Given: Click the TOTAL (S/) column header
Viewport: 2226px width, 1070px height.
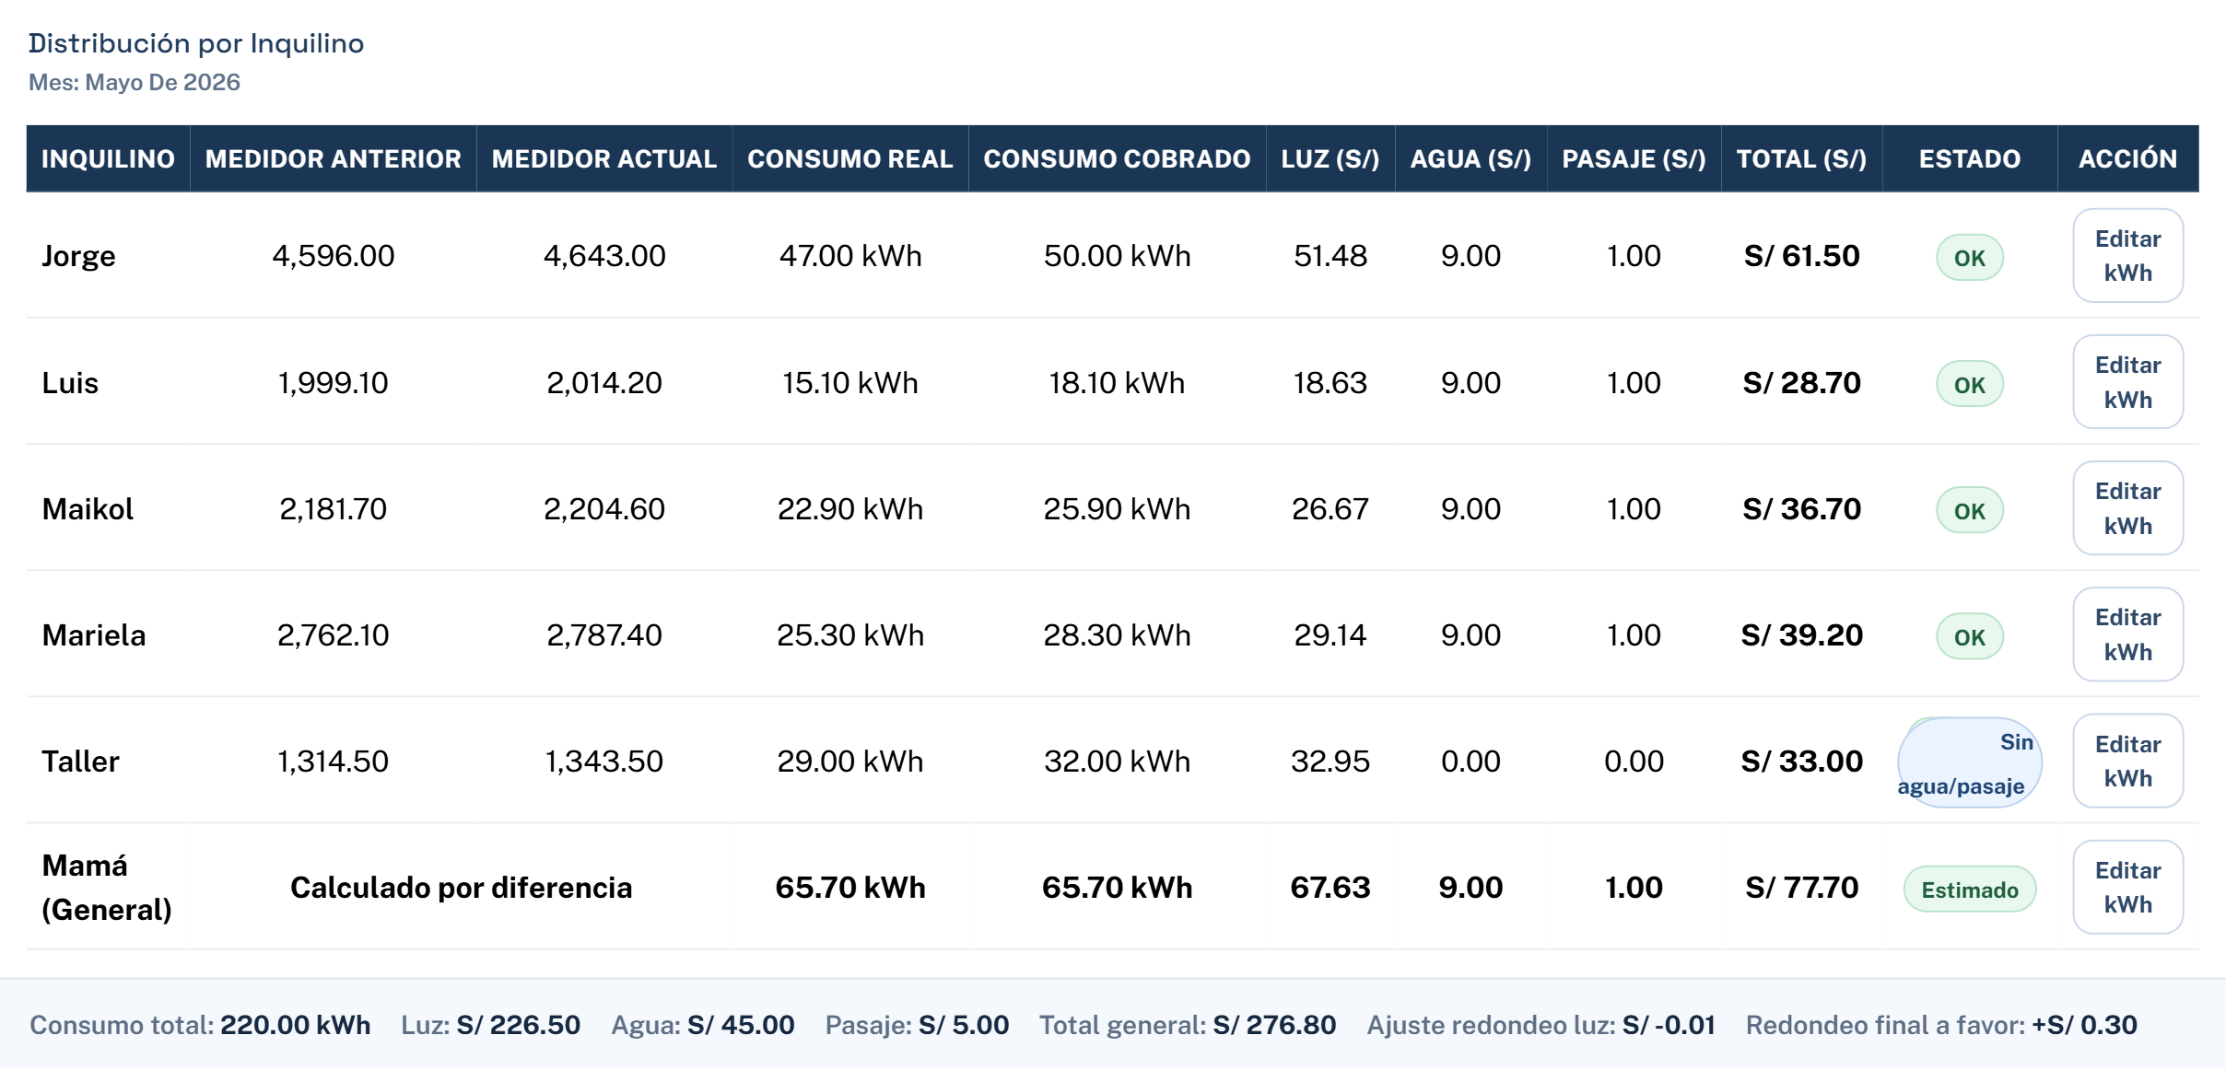Looking at the screenshot, I should point(1801,158).
